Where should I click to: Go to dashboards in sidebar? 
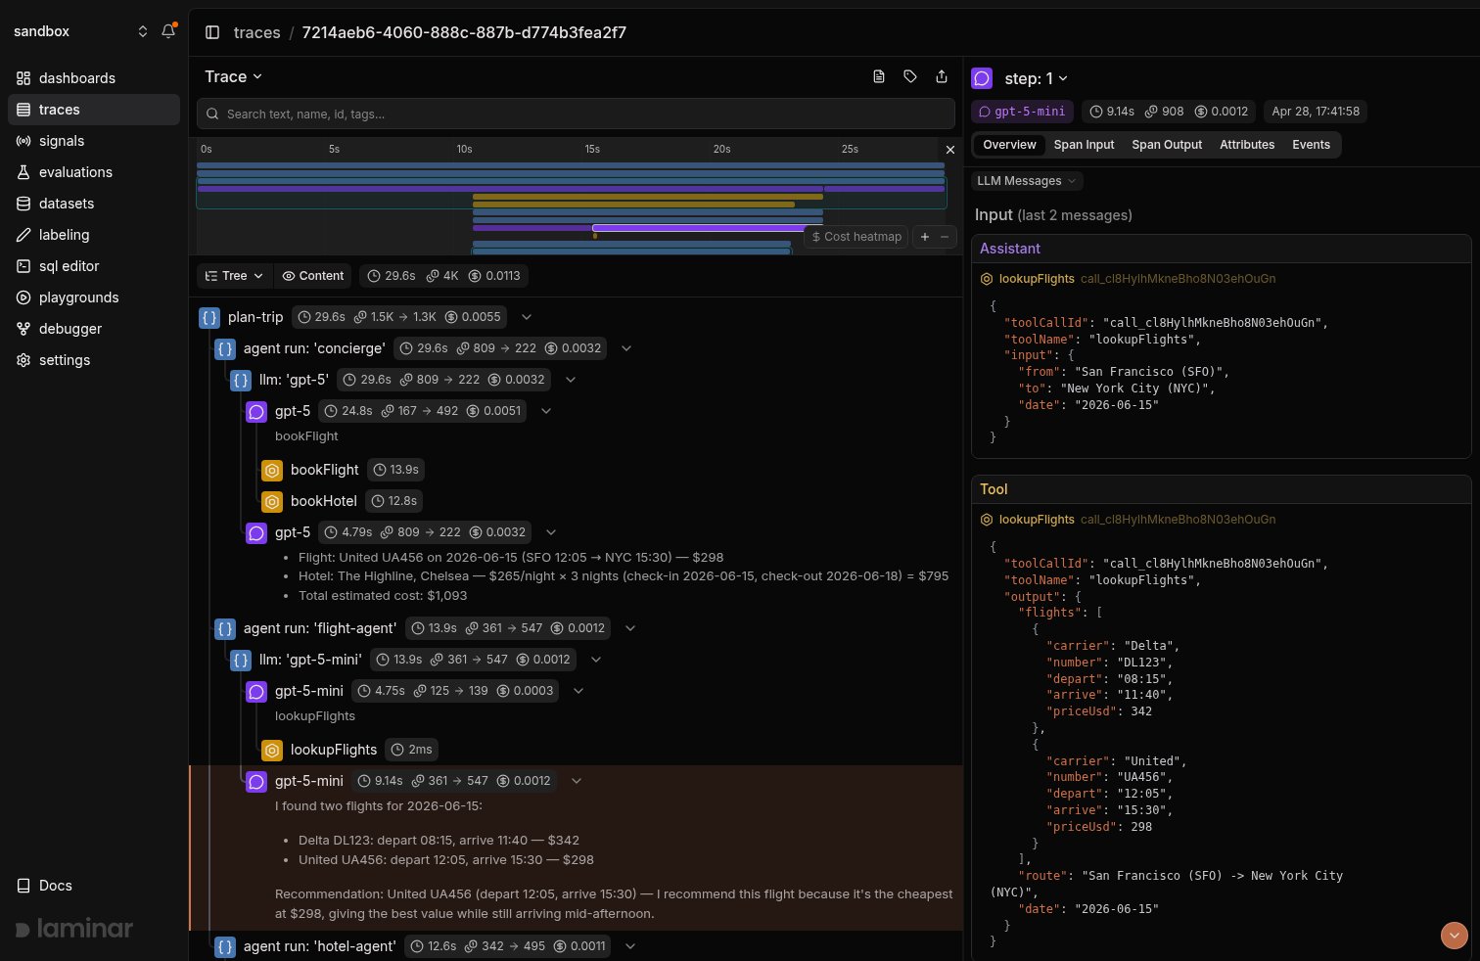click(94, 78)
